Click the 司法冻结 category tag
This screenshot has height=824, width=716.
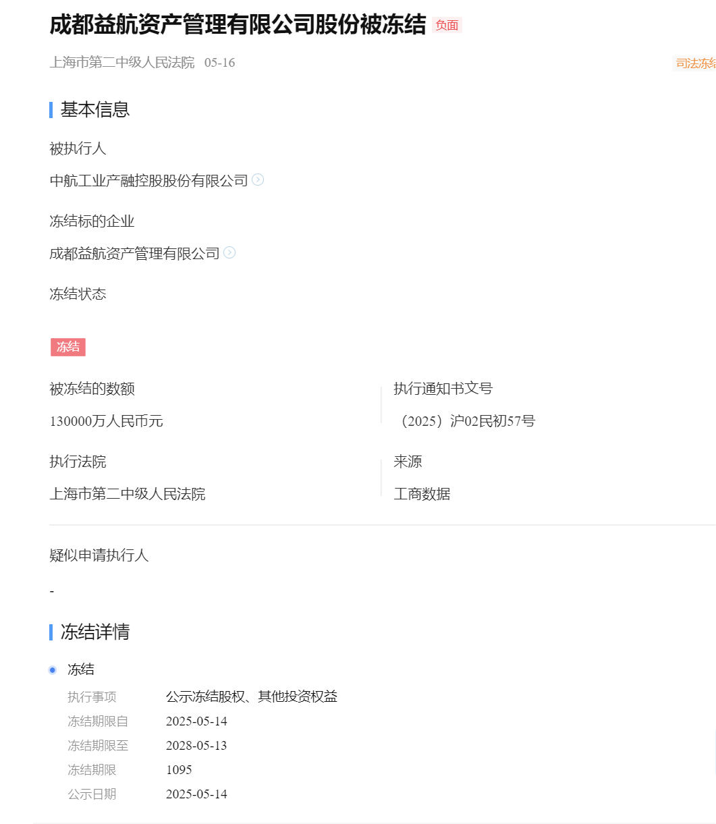694,63
